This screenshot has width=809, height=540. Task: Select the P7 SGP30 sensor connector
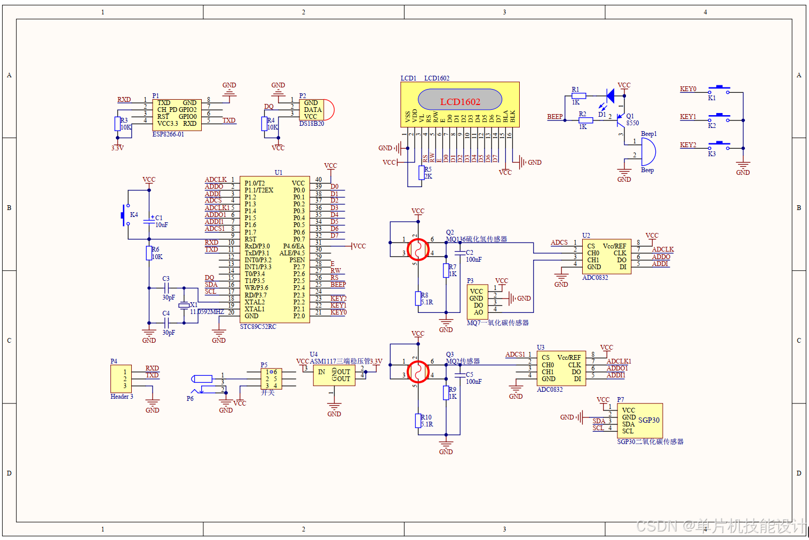[x=640, y=421]
